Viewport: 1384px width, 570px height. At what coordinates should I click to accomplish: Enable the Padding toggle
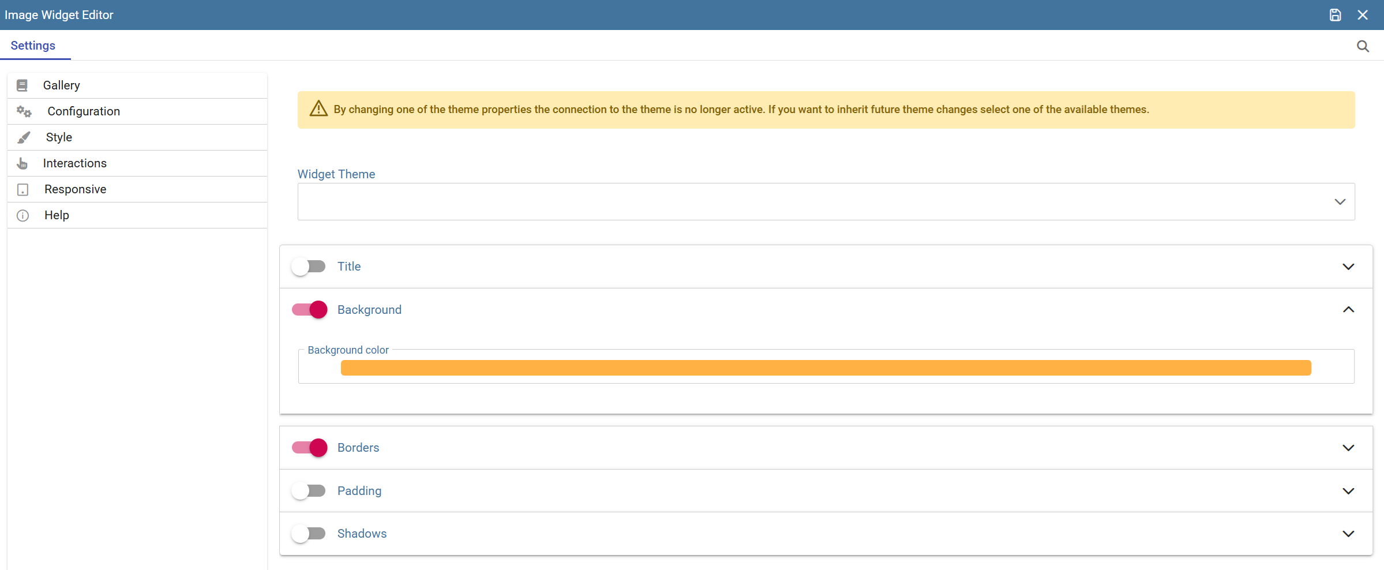point(309,491)
